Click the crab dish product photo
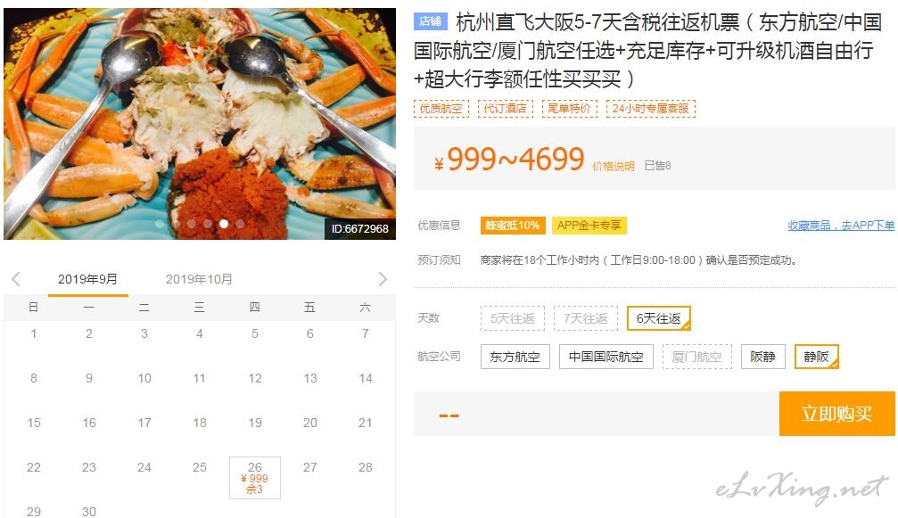The width and height of the screenshot is (898, 518). pyautogui.click(x=199, y=124)
